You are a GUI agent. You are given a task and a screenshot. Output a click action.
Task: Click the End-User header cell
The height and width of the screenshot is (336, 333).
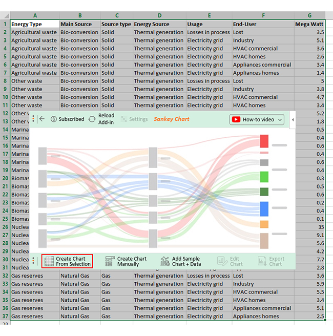click(263, 24)
